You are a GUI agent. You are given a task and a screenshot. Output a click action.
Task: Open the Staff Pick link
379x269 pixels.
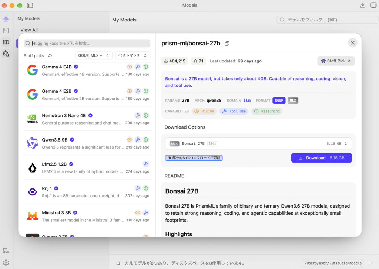pos(336,61)
